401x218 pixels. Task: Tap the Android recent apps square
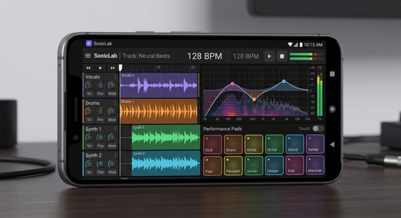[332, 74]
